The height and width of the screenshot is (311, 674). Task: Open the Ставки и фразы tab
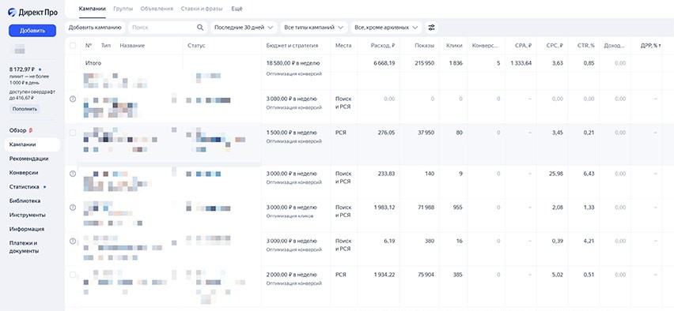point(202,9)
